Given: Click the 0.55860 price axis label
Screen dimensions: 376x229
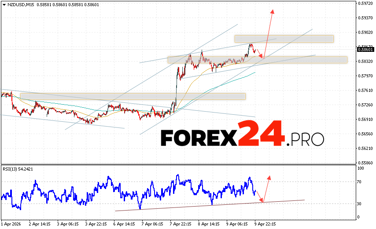Looking at the screenshot, I should (365, 163).
